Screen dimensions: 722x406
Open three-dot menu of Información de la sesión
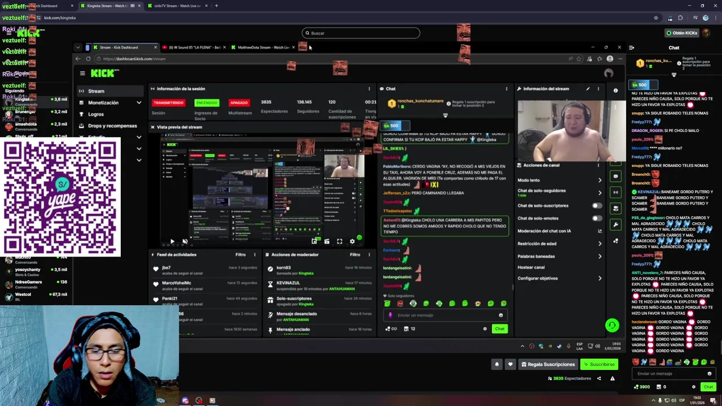coord(369,89)
